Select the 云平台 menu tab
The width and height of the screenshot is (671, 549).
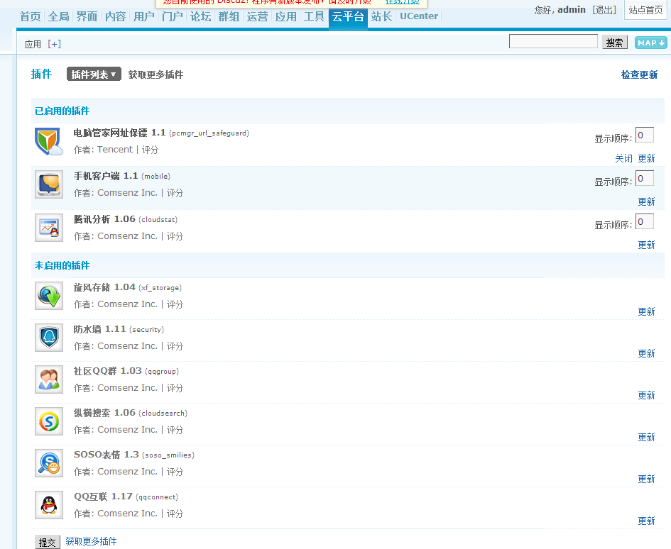pos(348,17)
